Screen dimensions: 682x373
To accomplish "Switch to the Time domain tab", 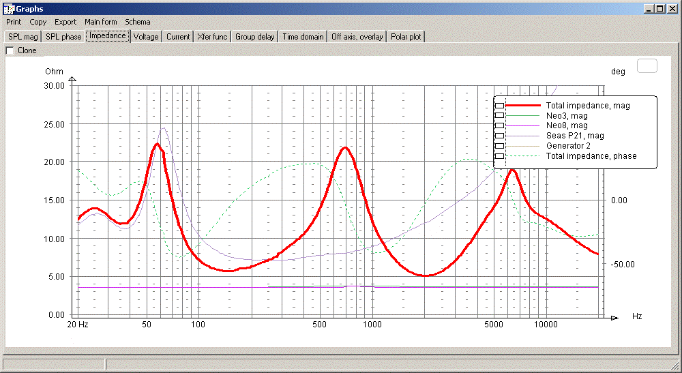I will tap(303, 37).
